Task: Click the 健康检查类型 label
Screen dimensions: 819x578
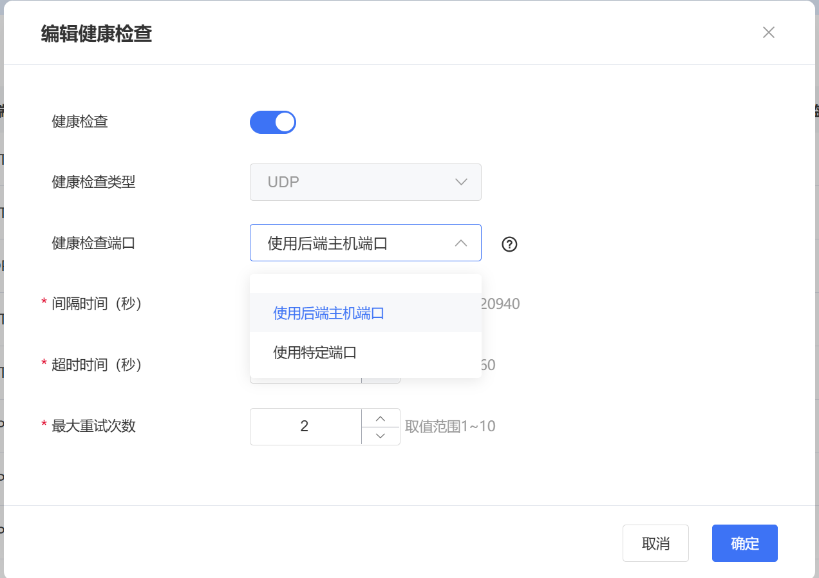Action: pyautogui.click(x=93, y=182)
